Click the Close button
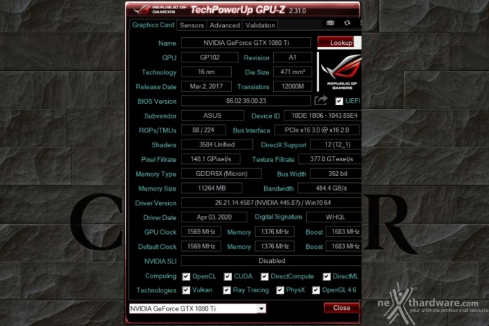This screenshot has height=326, width=489. (x=341, y=308)
